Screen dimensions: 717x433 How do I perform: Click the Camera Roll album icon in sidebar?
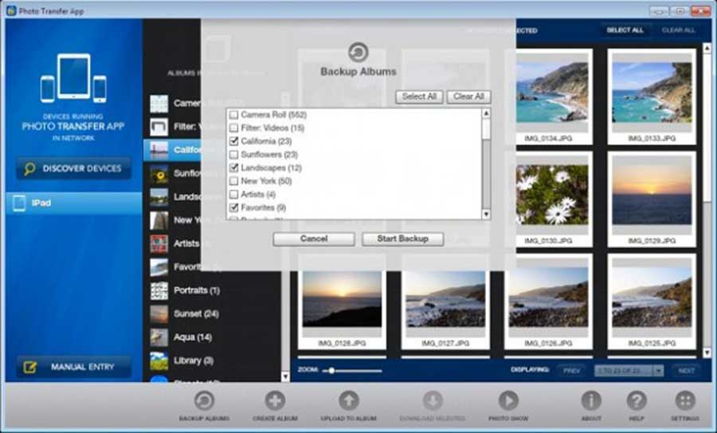click(x=159, y=104)
